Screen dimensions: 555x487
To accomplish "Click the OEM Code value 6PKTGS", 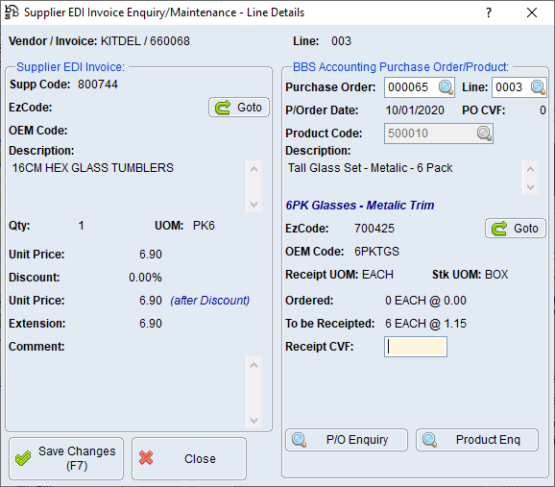I will click(376, 252).
